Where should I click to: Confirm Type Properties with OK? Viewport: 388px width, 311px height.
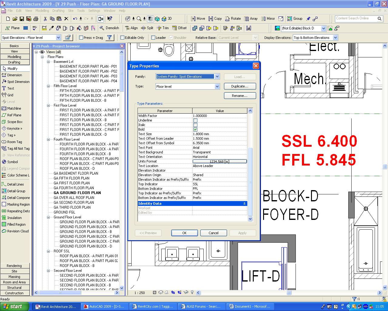(184, 233)
